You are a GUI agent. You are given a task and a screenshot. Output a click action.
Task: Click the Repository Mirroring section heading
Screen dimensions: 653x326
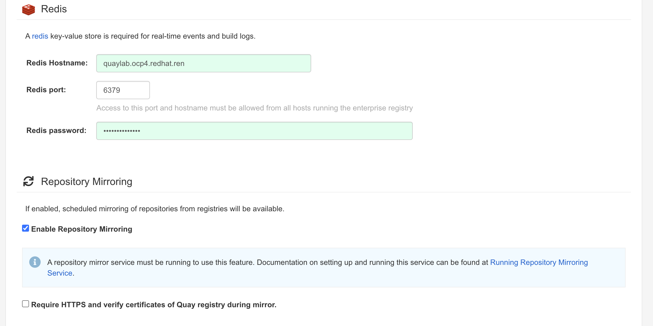(87, 182)
